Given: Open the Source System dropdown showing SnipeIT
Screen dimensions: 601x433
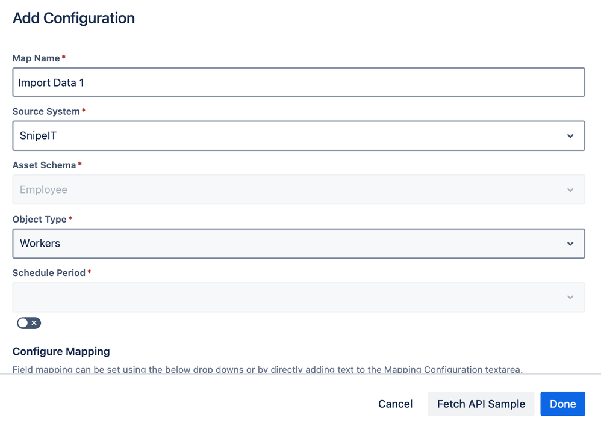Looking at the screenshot, I should [299, 135].
